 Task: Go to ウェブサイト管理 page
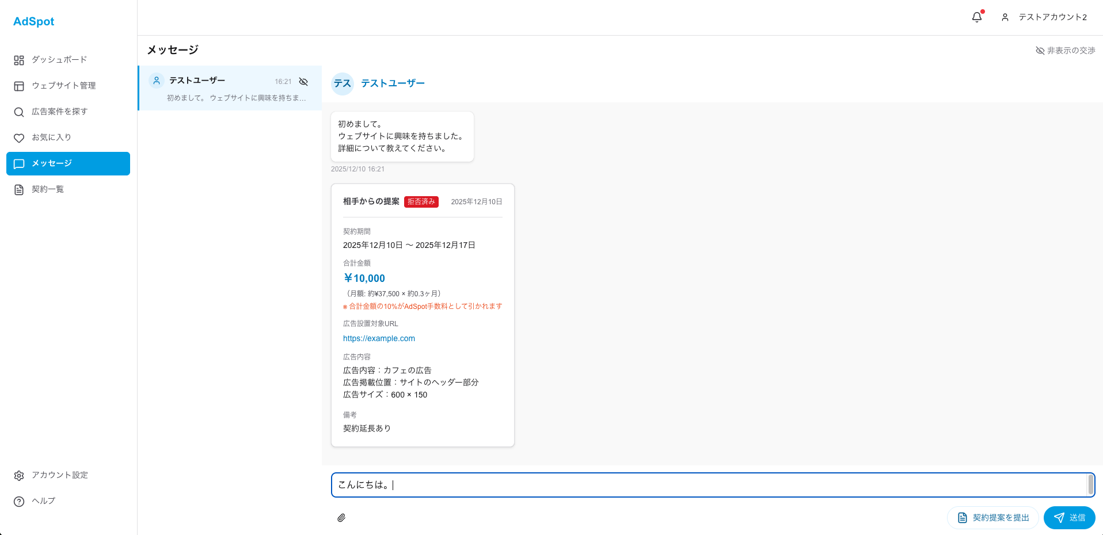tap(63, 86)
